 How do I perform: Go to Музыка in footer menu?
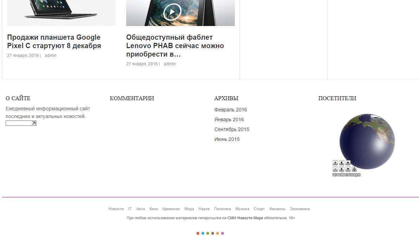click(x=243, y=209)
